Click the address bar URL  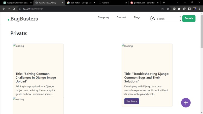click(33, 9)
